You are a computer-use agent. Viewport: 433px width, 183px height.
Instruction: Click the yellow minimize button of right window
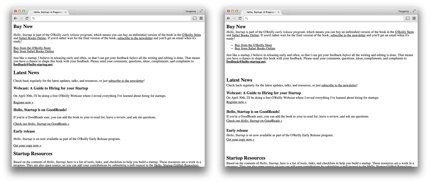(233, 11)
